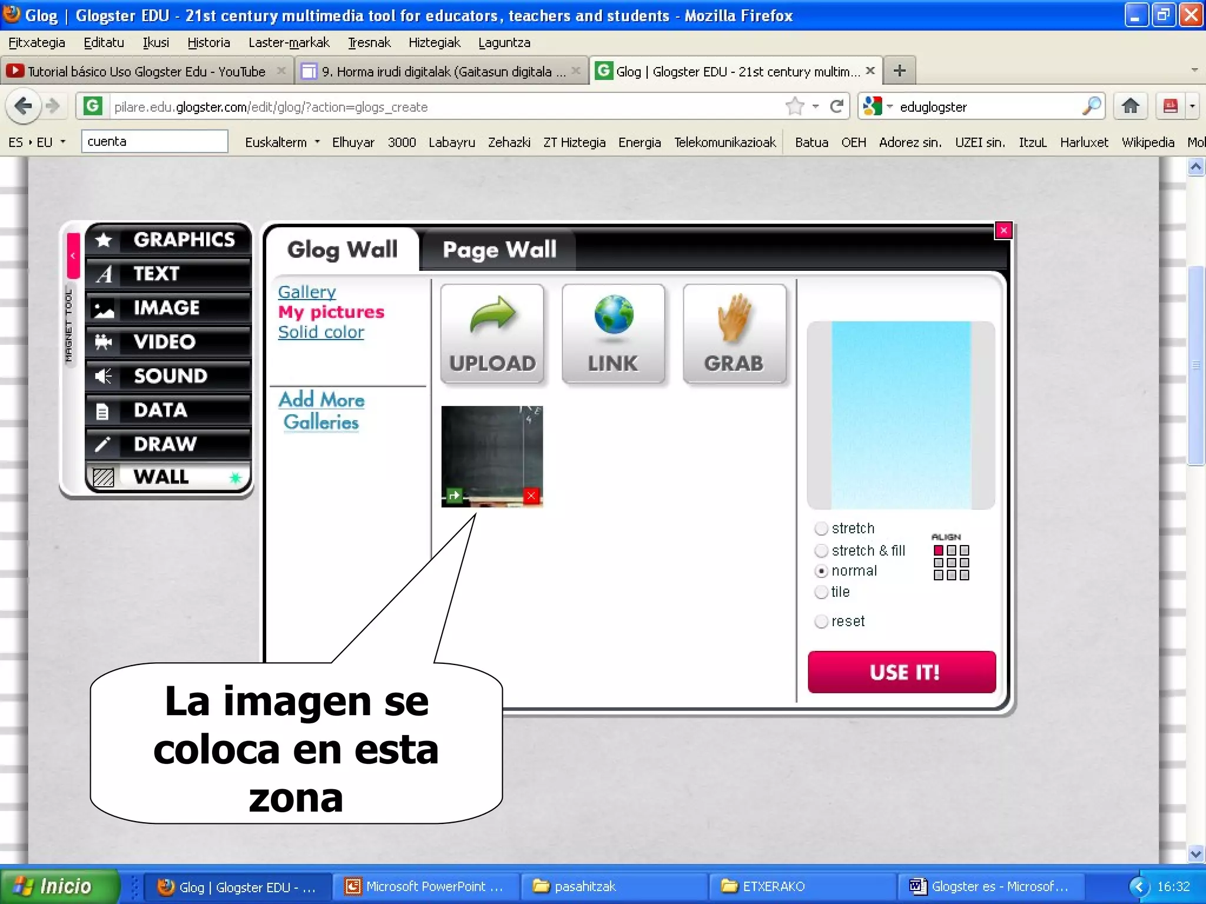Open the GRAPHICS tool star icon

pyautogui.click(x=104, y=240)
